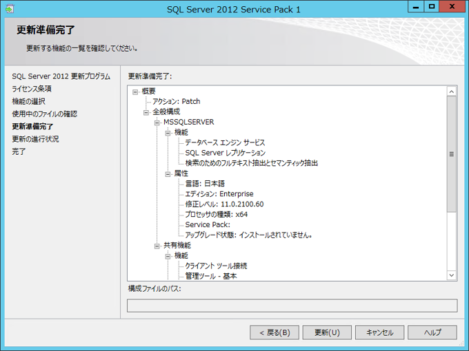Start the update with 更新(U) button
This screenshot has height=351, width=469.
(327, 332)
